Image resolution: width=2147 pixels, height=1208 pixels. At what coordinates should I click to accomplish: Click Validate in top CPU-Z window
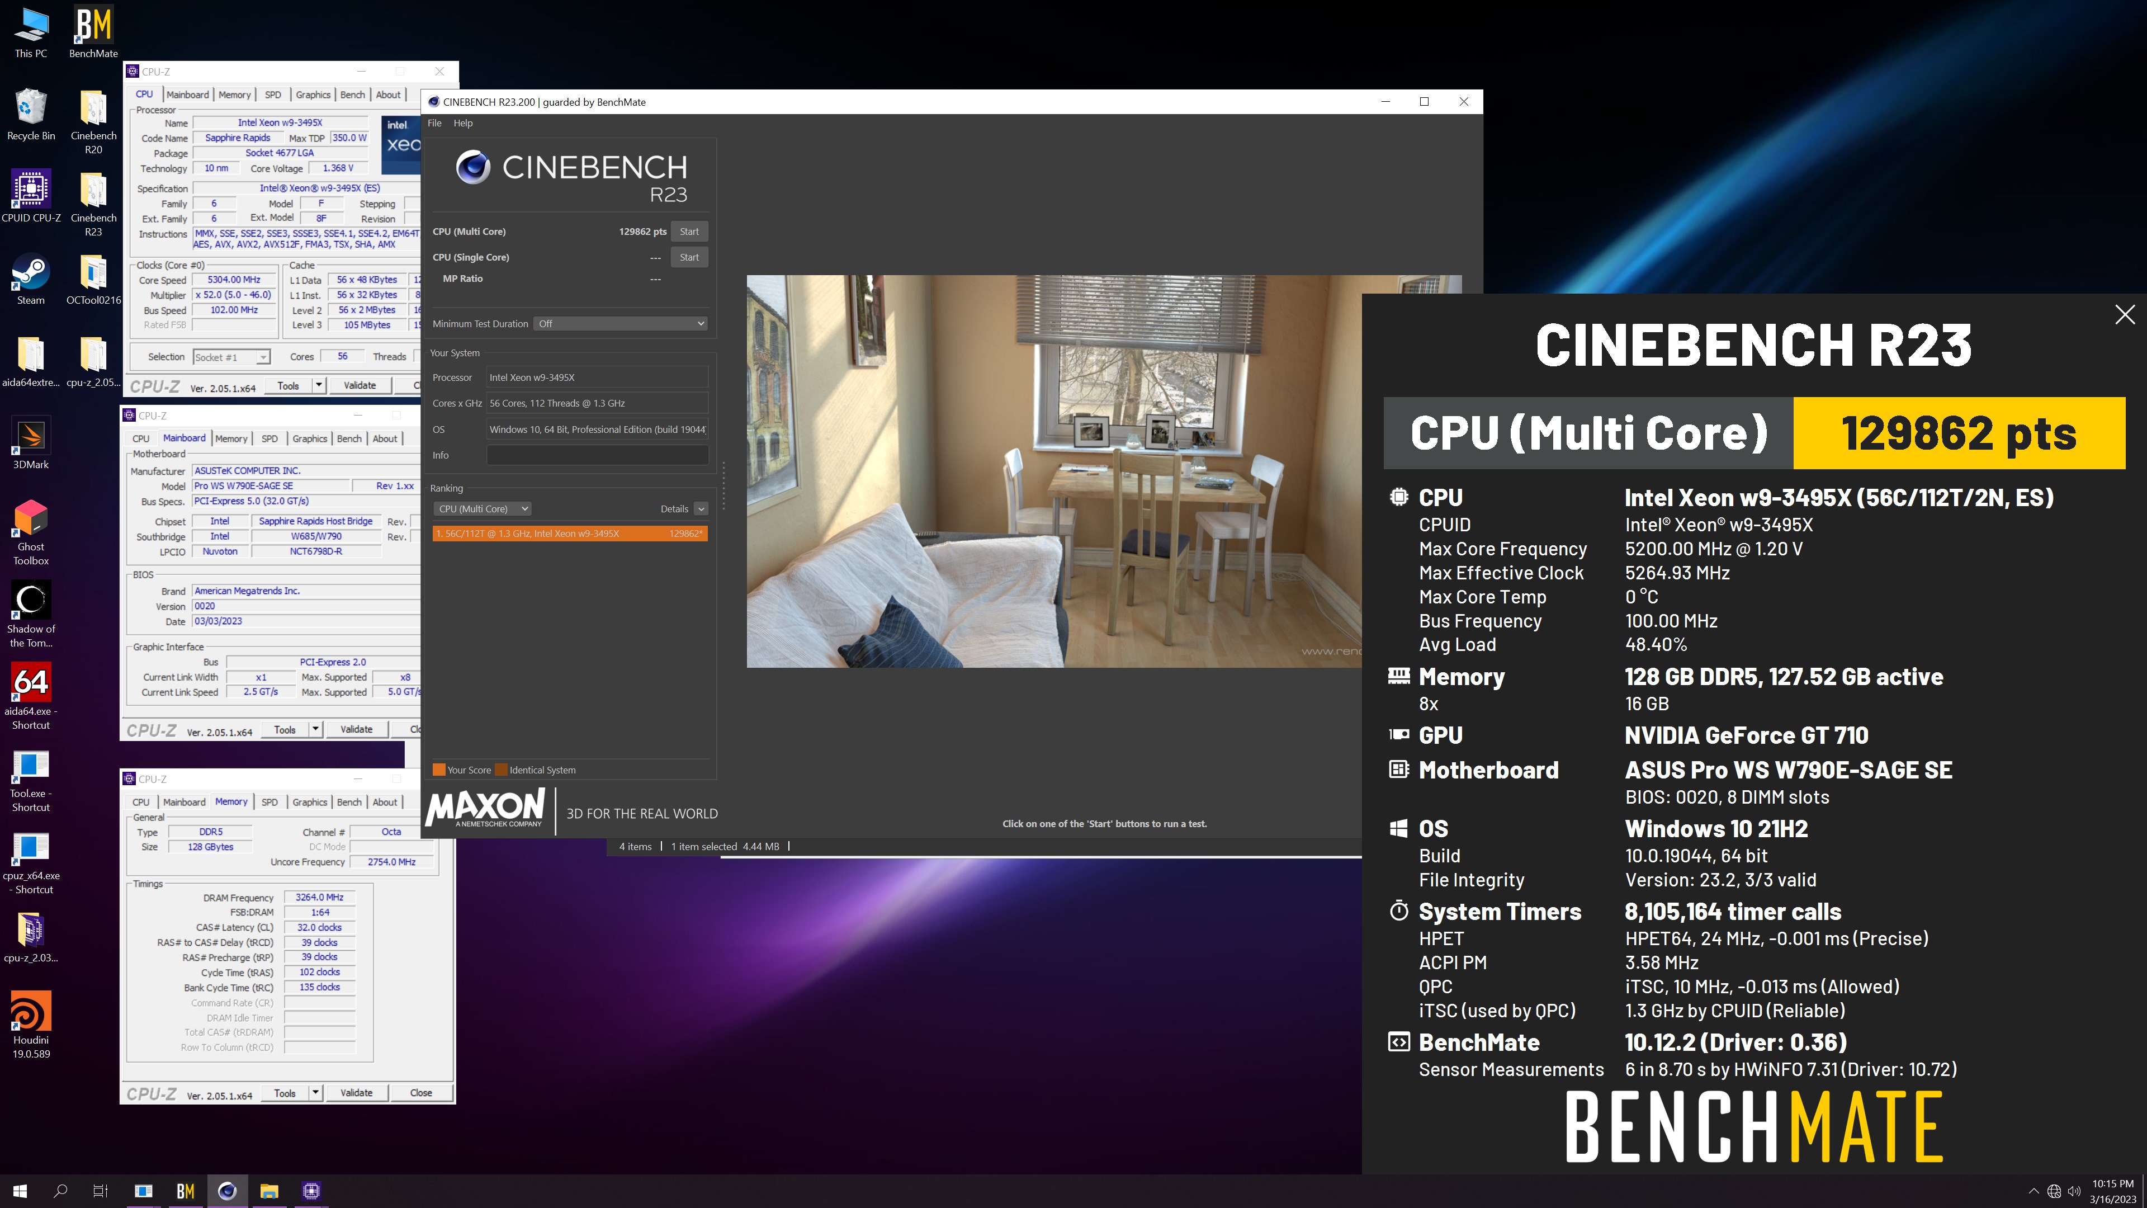click(x=360, y=385)
